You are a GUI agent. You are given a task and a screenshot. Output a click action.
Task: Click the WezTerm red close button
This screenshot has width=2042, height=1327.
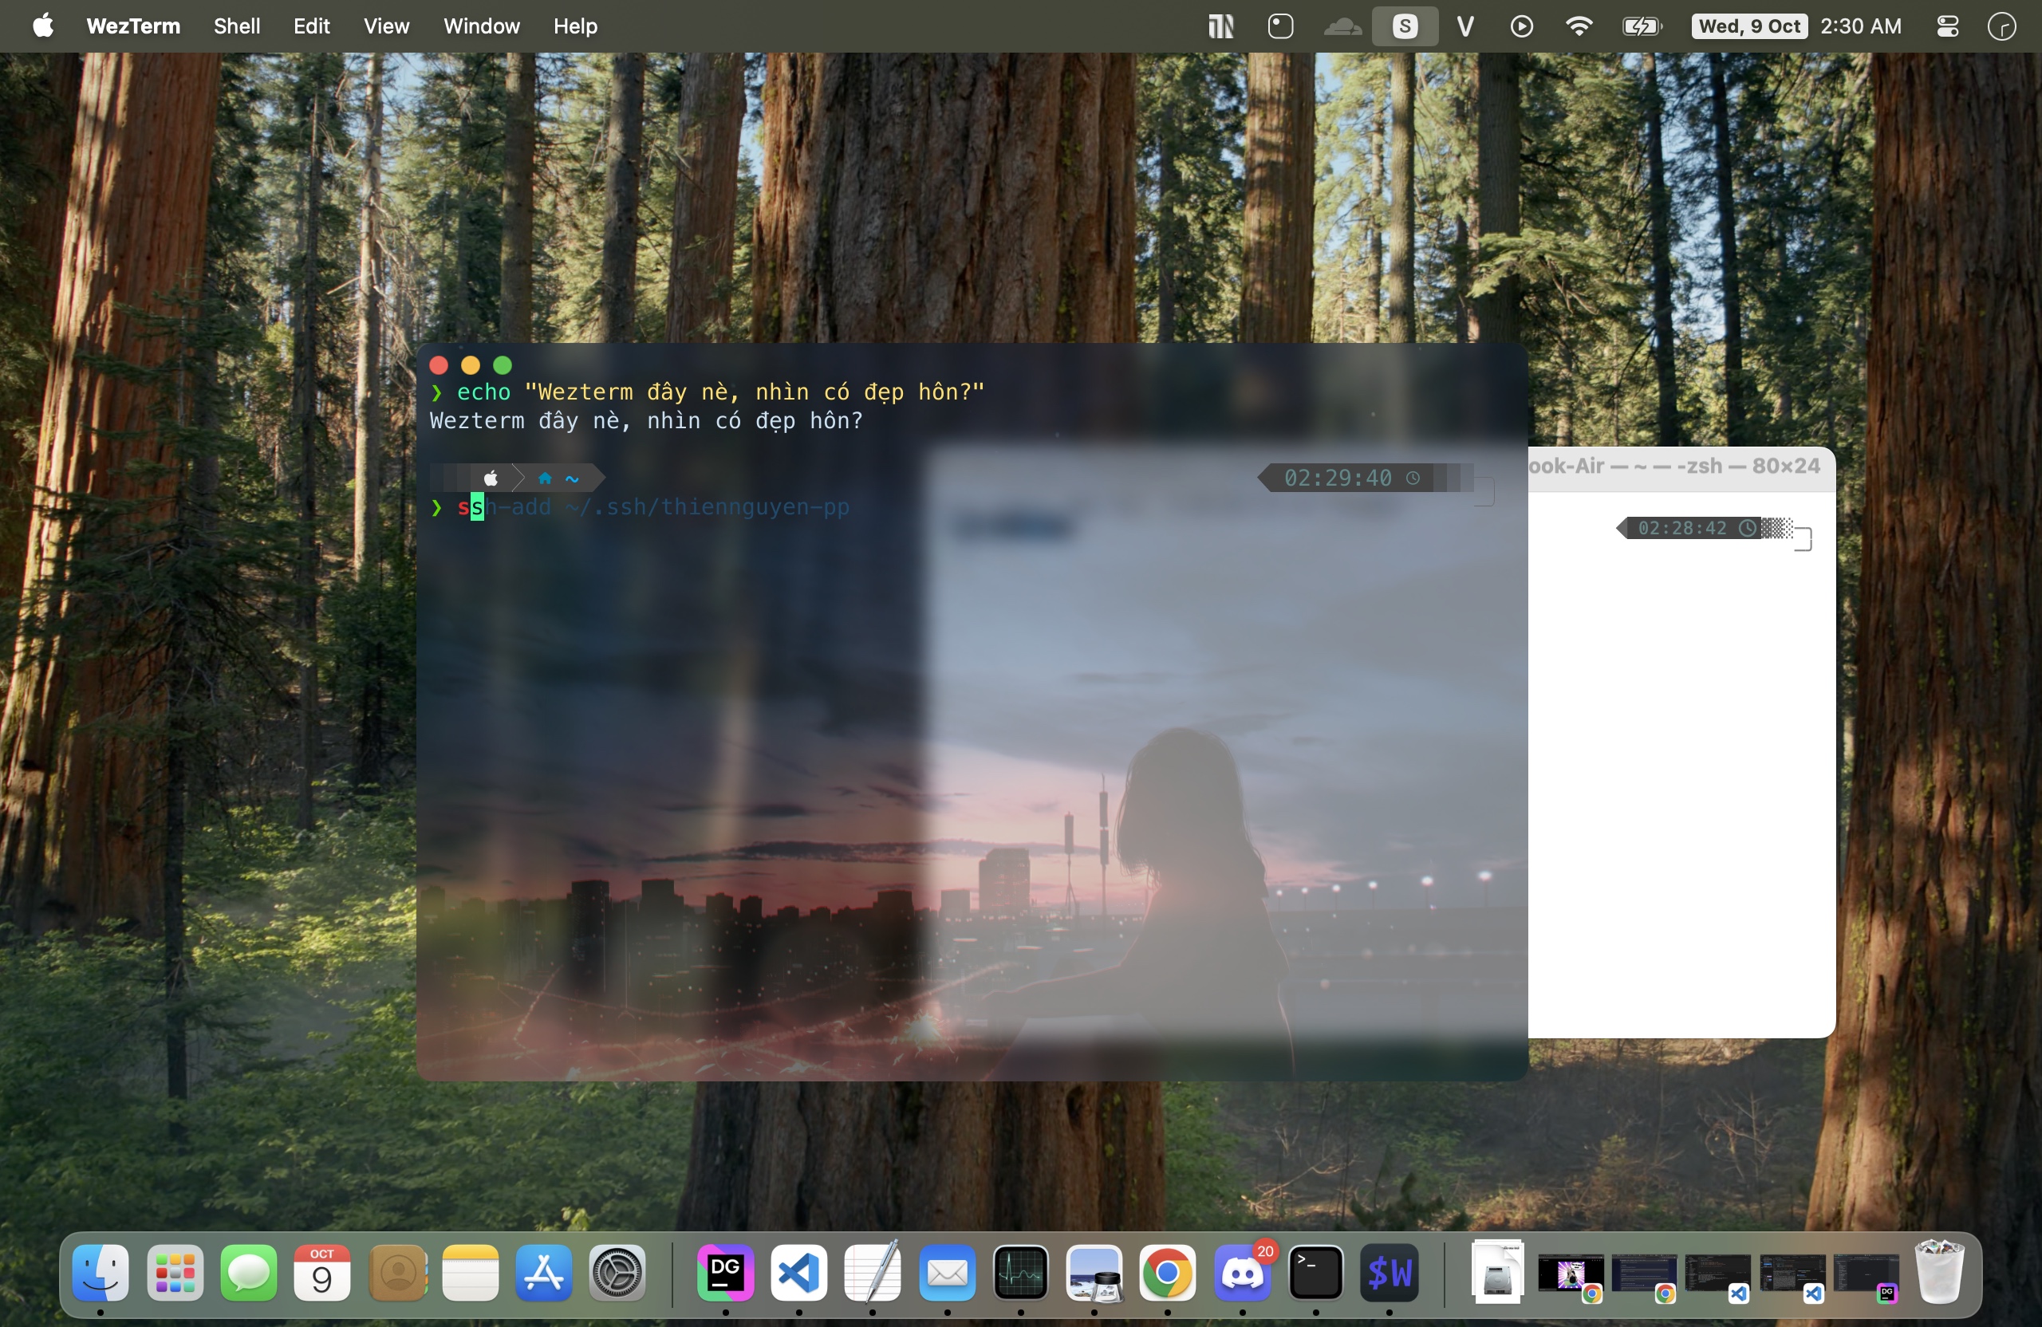pos(439,365)
